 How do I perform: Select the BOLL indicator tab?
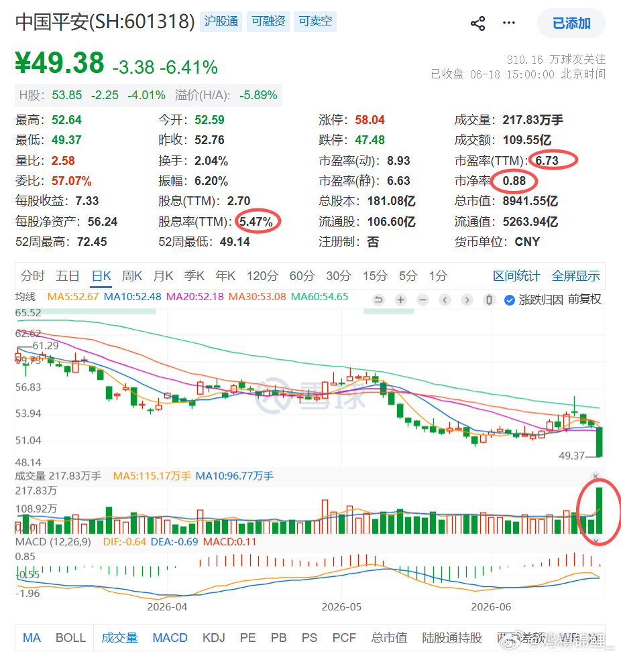pyautogui.click(x=71, y=638)
